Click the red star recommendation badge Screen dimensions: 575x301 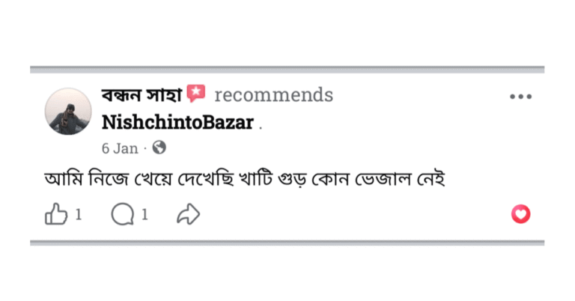196,94
